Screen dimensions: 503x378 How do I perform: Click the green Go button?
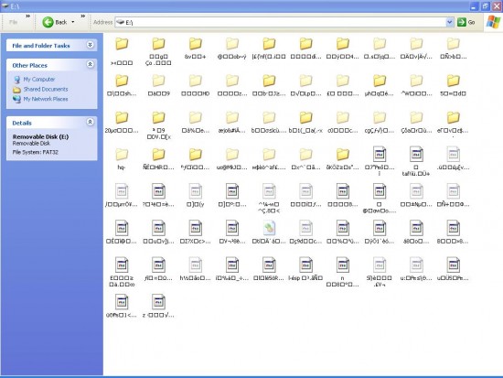pyautogui.click(x=466, y=22)
